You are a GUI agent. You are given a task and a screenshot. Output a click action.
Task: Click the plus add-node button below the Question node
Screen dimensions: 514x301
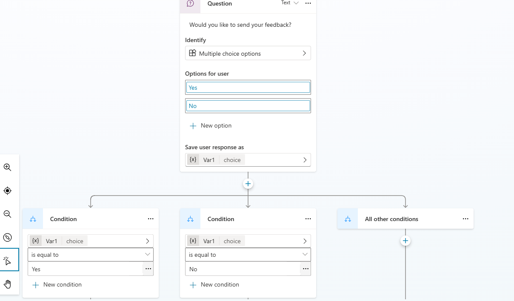click(248, 184)
